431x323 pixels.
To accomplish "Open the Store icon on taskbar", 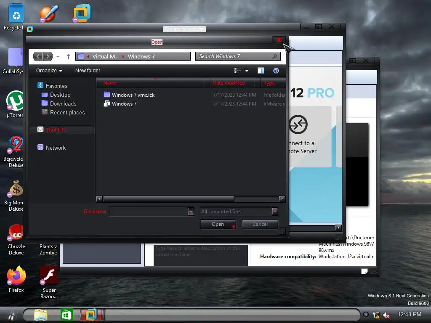I will (x=67, y=315).
